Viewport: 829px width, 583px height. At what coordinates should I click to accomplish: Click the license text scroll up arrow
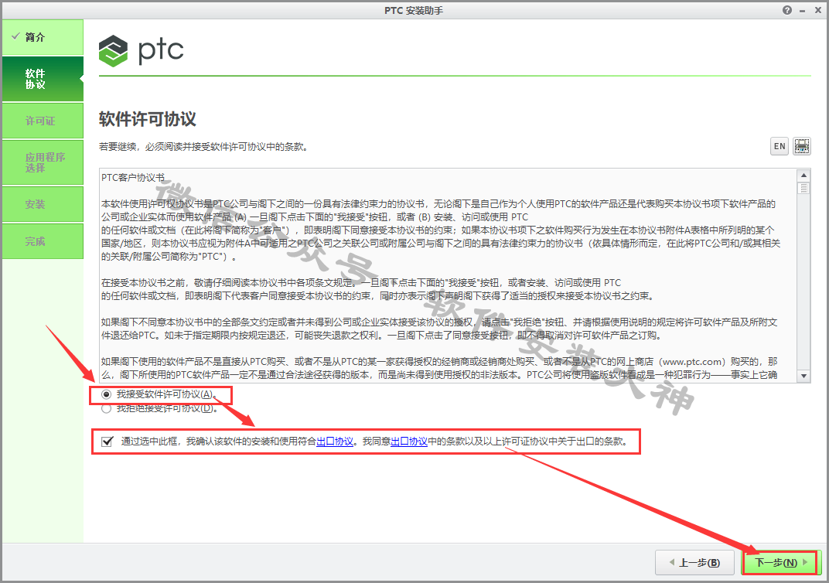803,176
